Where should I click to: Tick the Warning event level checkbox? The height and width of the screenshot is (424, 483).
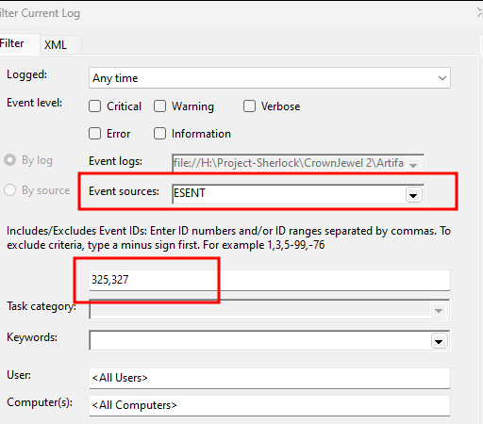(x=159, y=106)
